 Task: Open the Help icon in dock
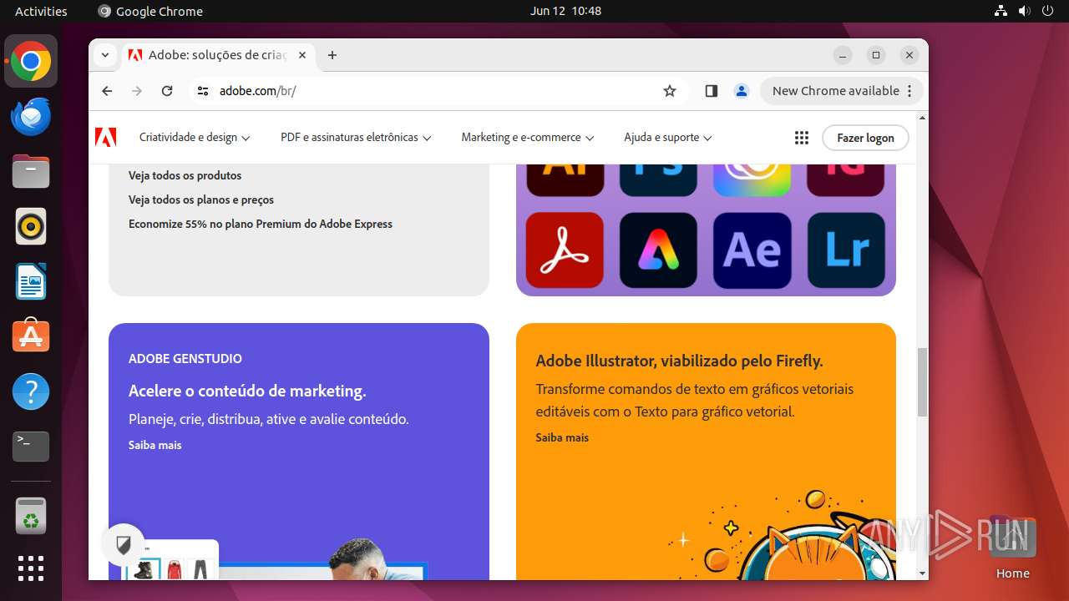point(31,391)
